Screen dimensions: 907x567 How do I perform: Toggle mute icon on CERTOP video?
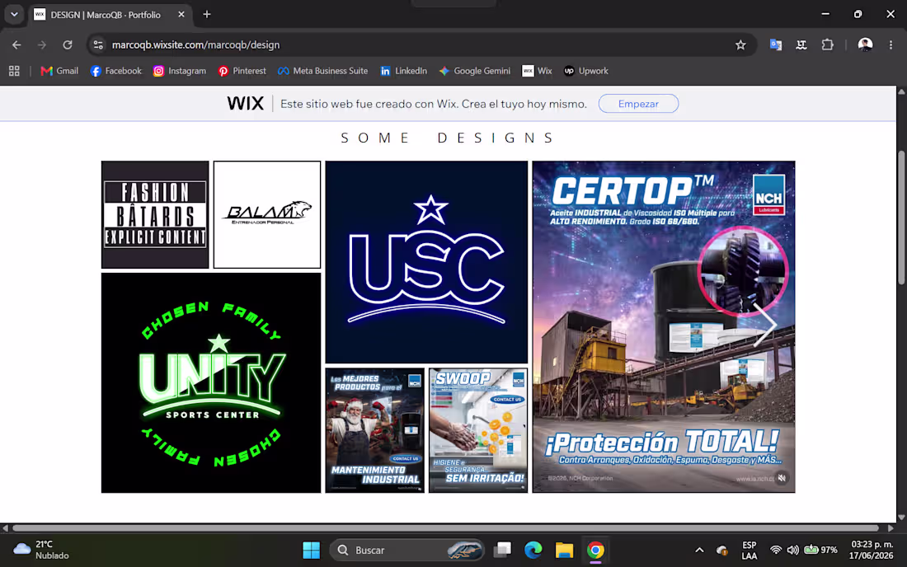(782, 478)
